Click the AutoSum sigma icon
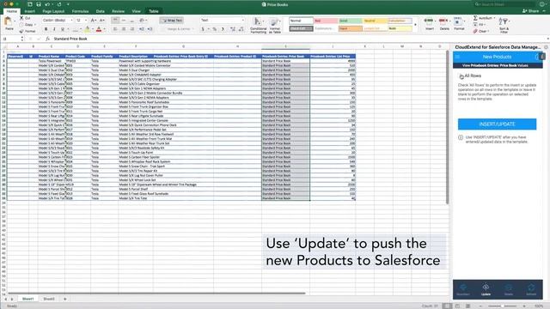Viewport: 550px width, 309px height. pos(475,18)
